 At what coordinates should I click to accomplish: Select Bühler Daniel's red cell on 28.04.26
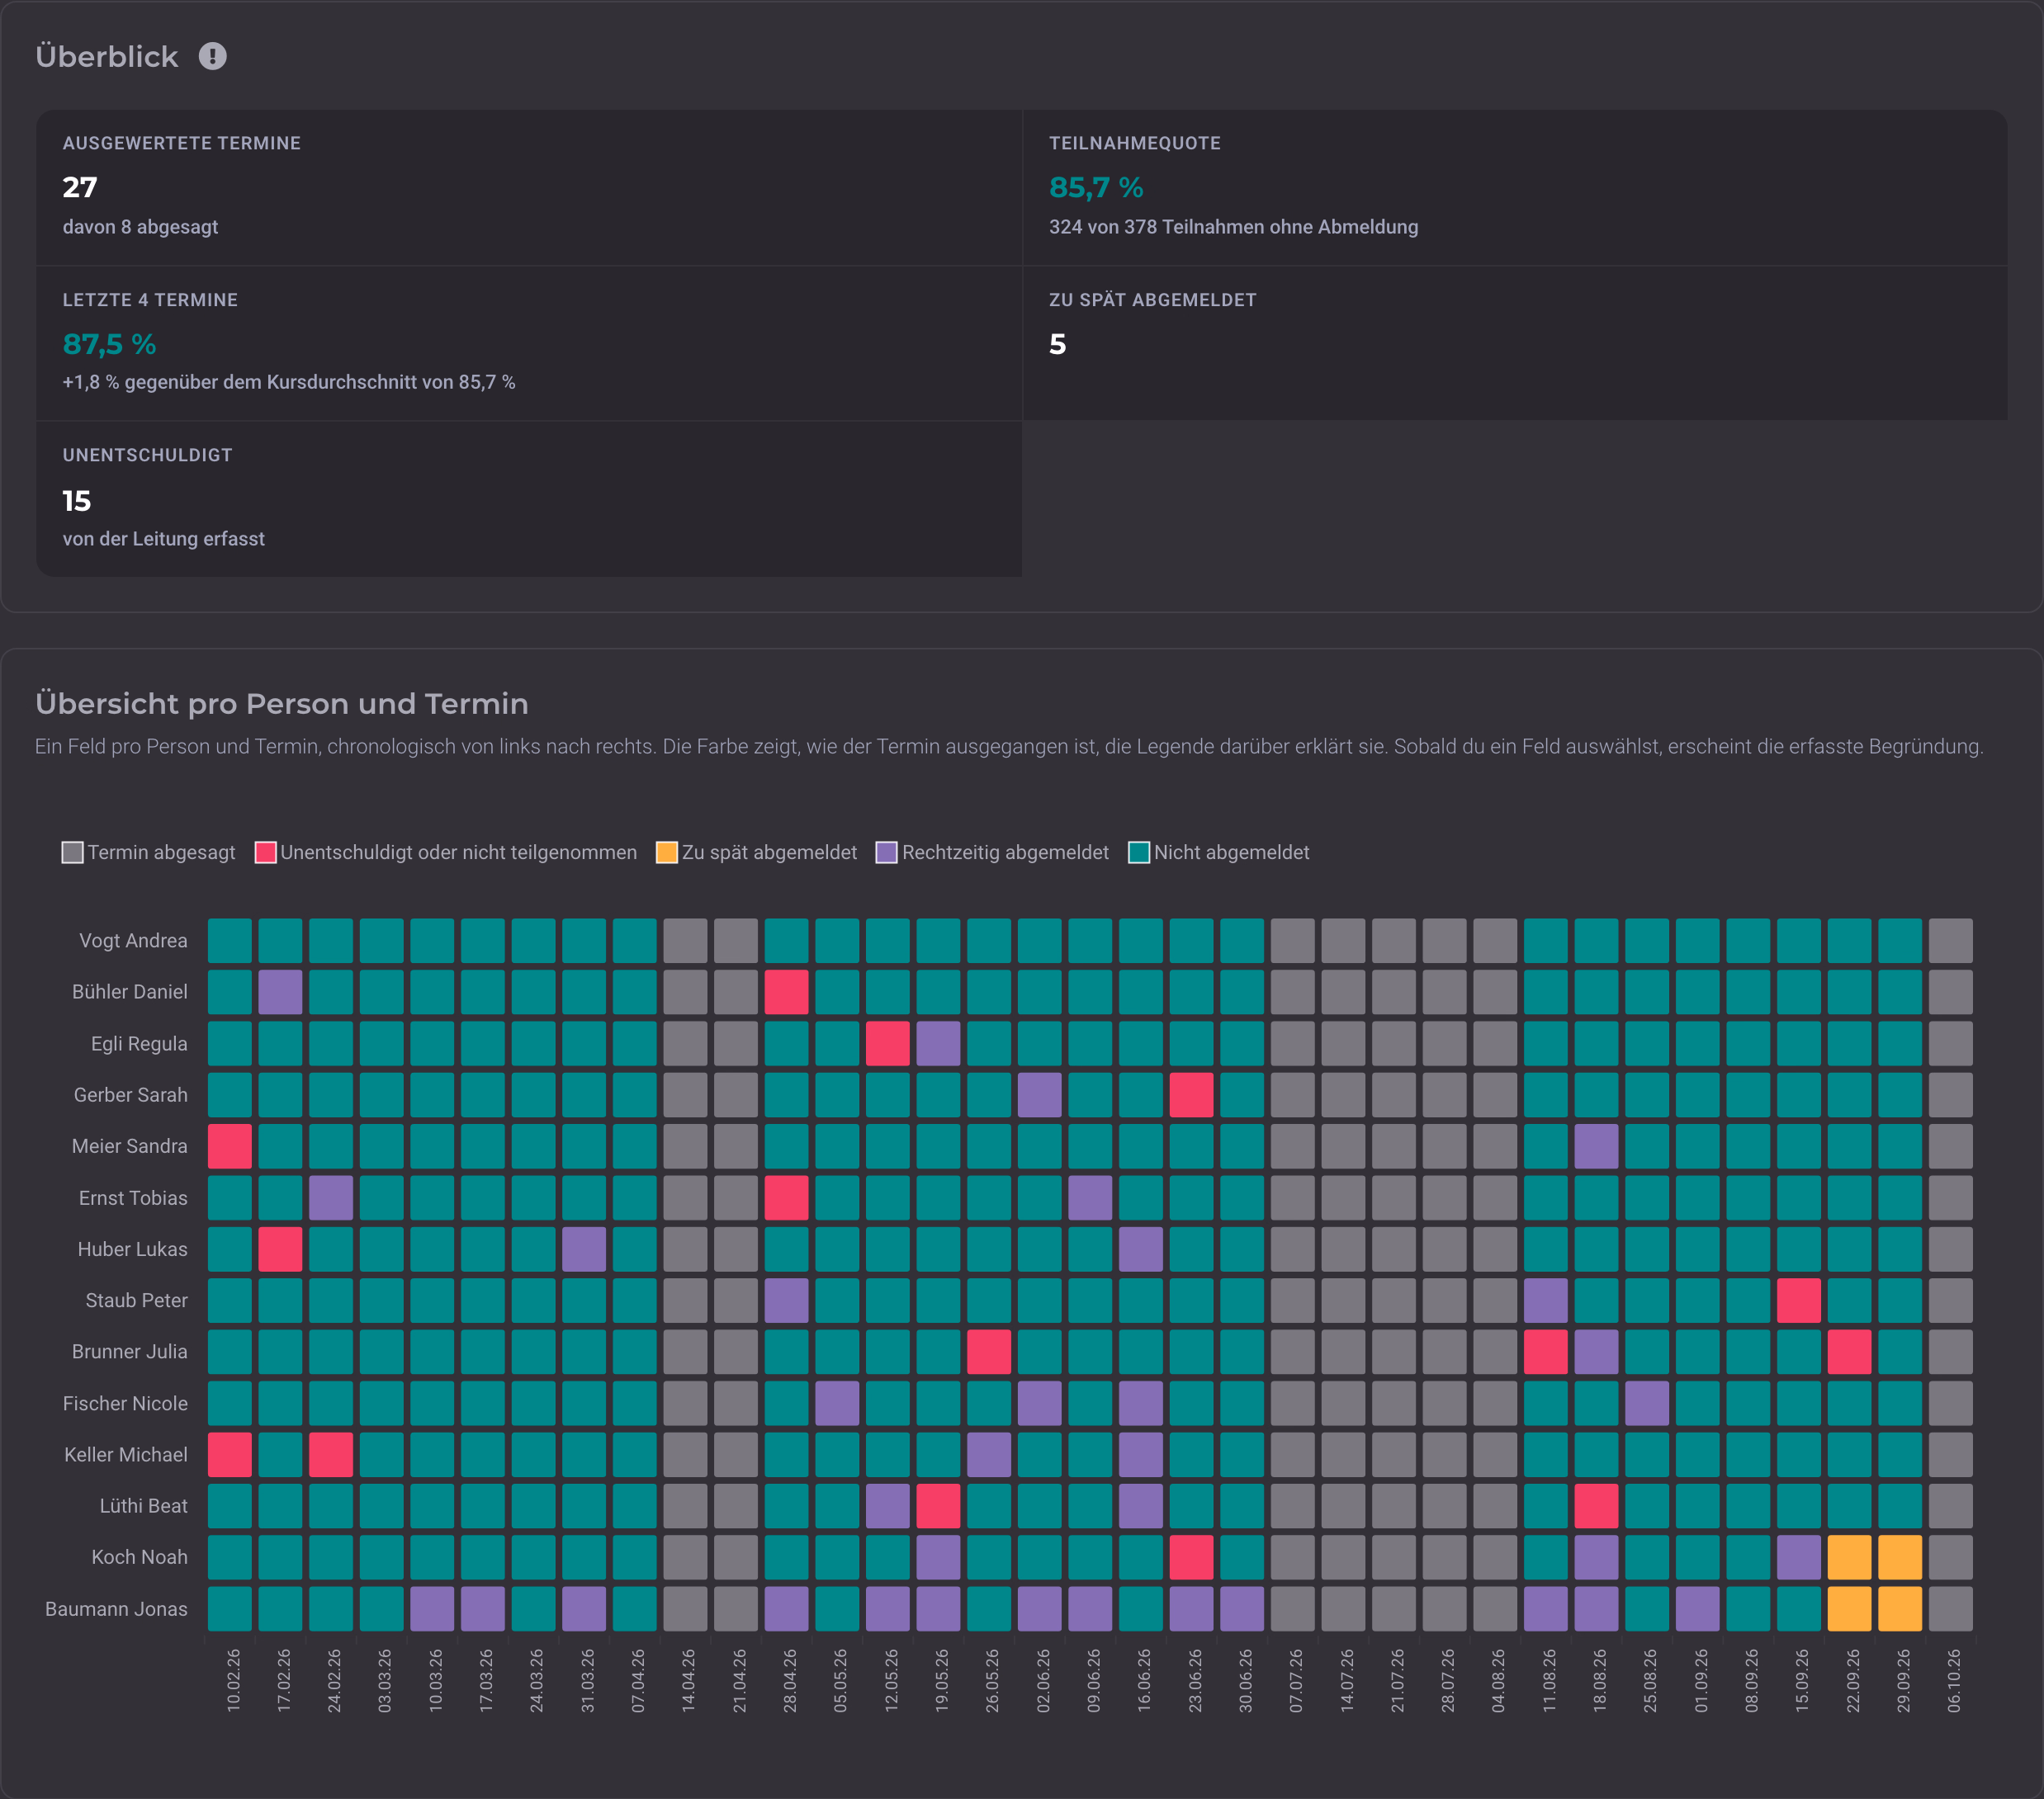coord(786,991)
